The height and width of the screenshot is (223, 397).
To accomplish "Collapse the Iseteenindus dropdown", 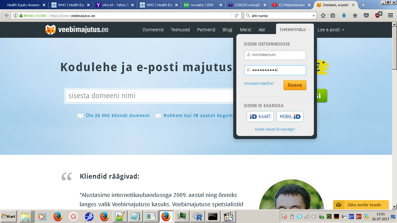I will click(x=295, y=30).
